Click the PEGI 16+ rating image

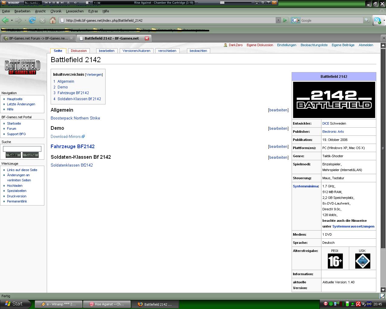pos(335,261)
